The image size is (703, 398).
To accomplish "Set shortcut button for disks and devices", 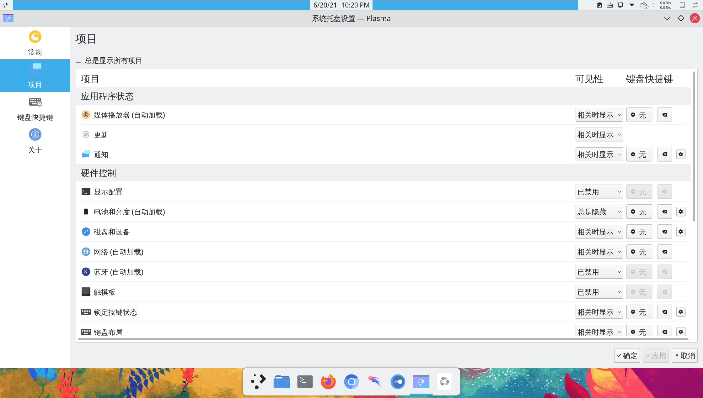I will (x=639, y=232).
